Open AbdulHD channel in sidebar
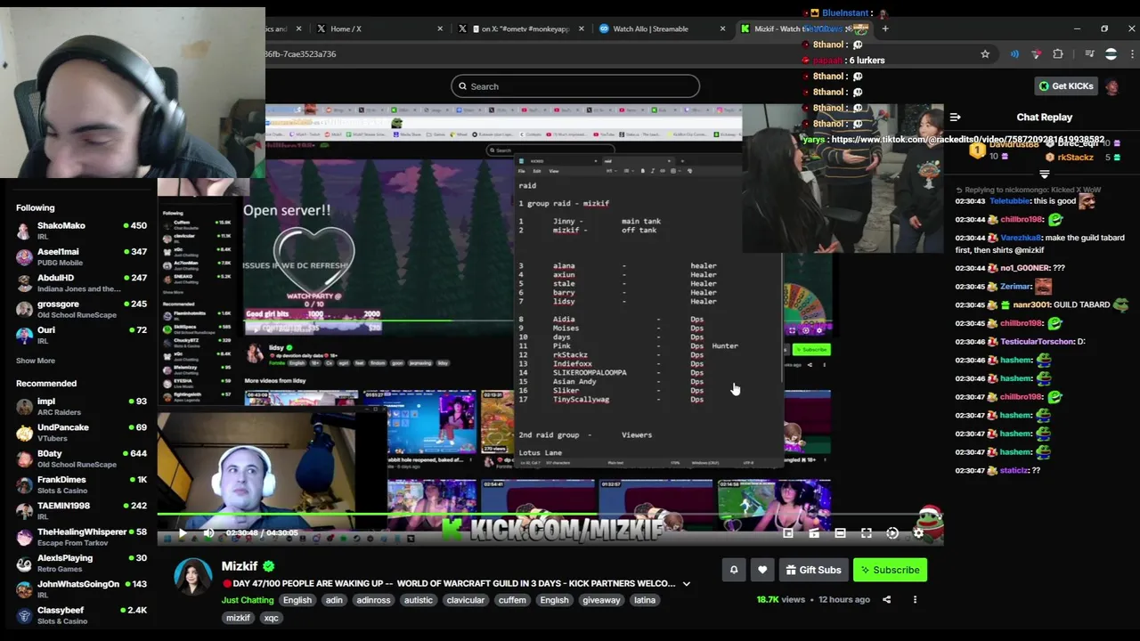 pyautogui.click(x=81, y=282)
